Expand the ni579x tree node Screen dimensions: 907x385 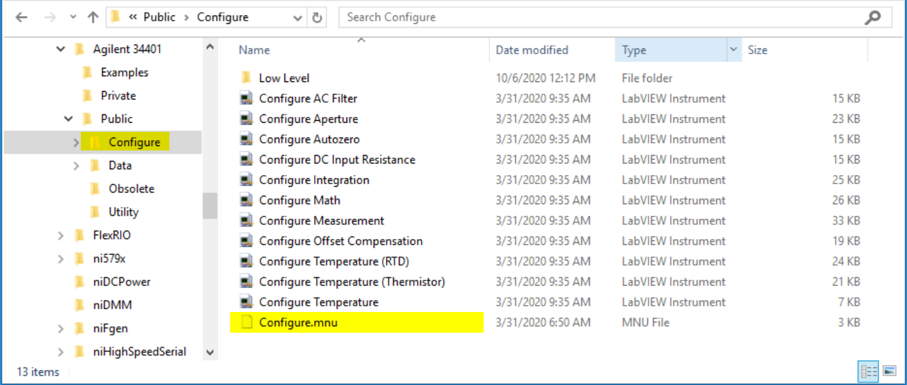click(61, 258)
